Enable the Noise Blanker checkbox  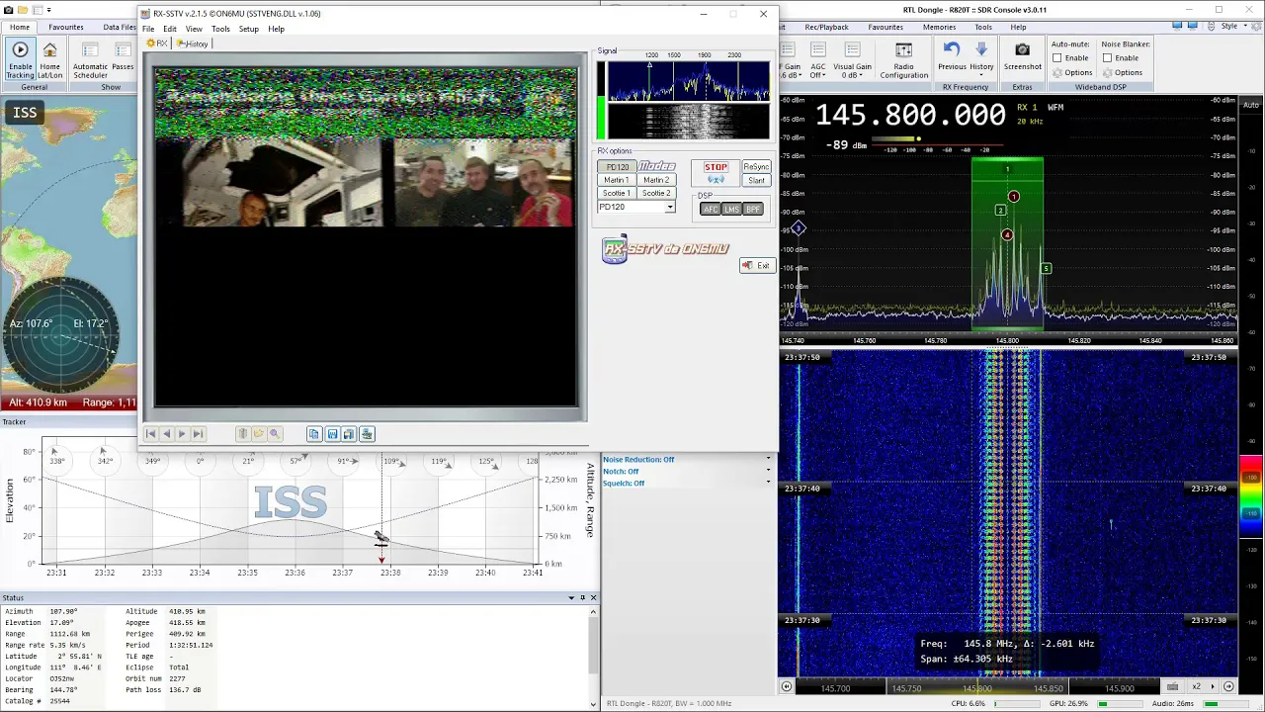[x=1107, y=58]
